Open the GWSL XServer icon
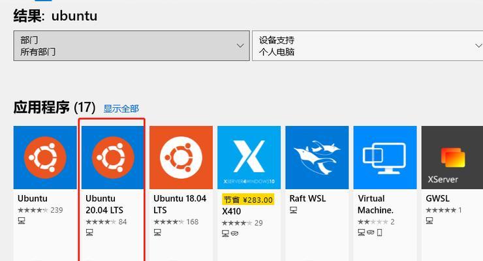Screen dimensions: 483x261 452,157
